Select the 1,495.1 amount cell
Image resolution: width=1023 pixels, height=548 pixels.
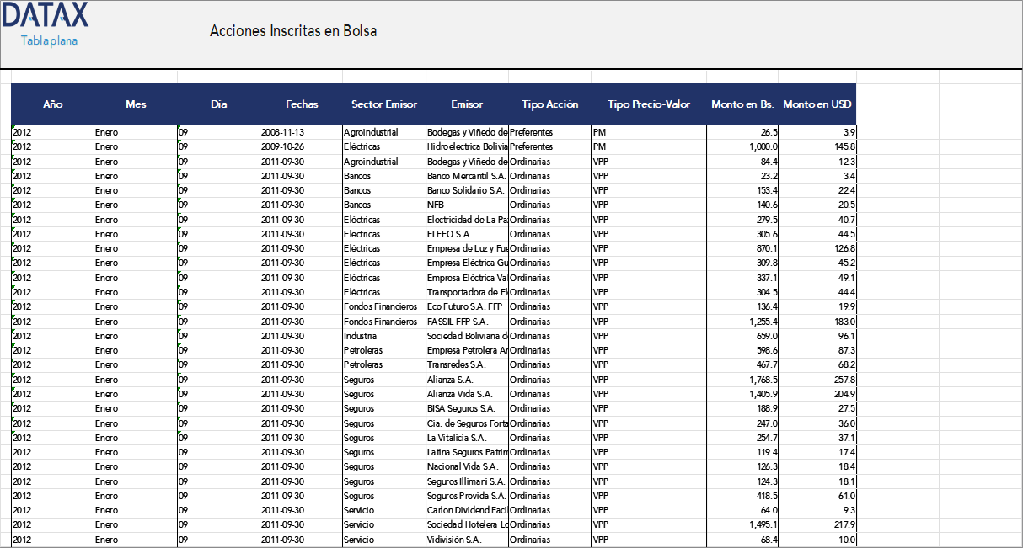click(x=743, y=525)
